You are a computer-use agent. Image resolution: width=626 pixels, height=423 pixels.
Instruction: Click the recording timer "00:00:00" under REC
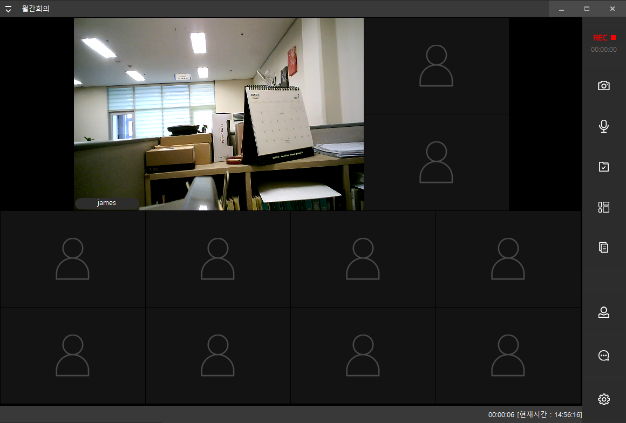604,50
